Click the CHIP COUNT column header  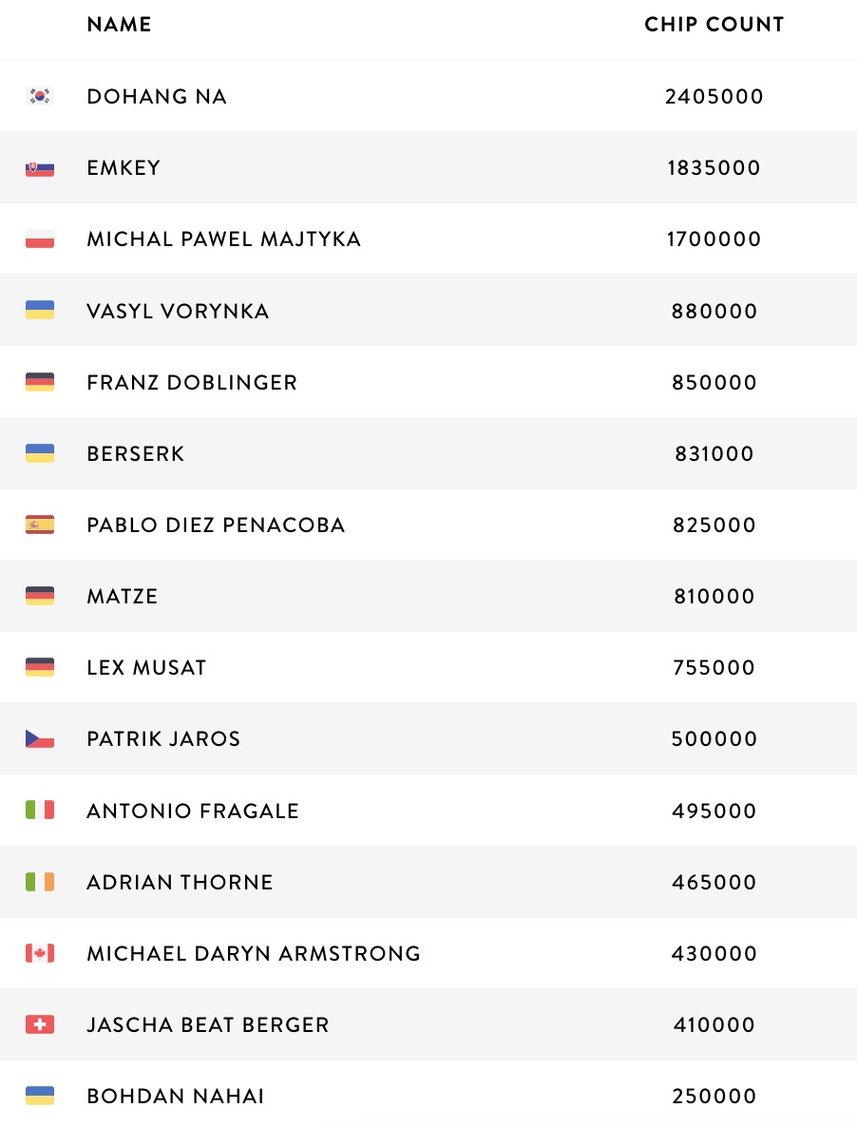(x=714, y=25)
